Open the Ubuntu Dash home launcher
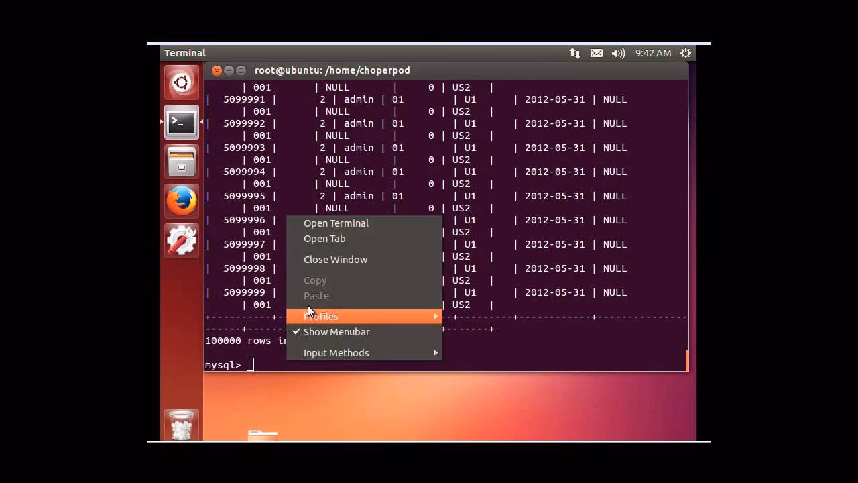The width and height of the screenshot is (858, 483). tap(182, 83)
